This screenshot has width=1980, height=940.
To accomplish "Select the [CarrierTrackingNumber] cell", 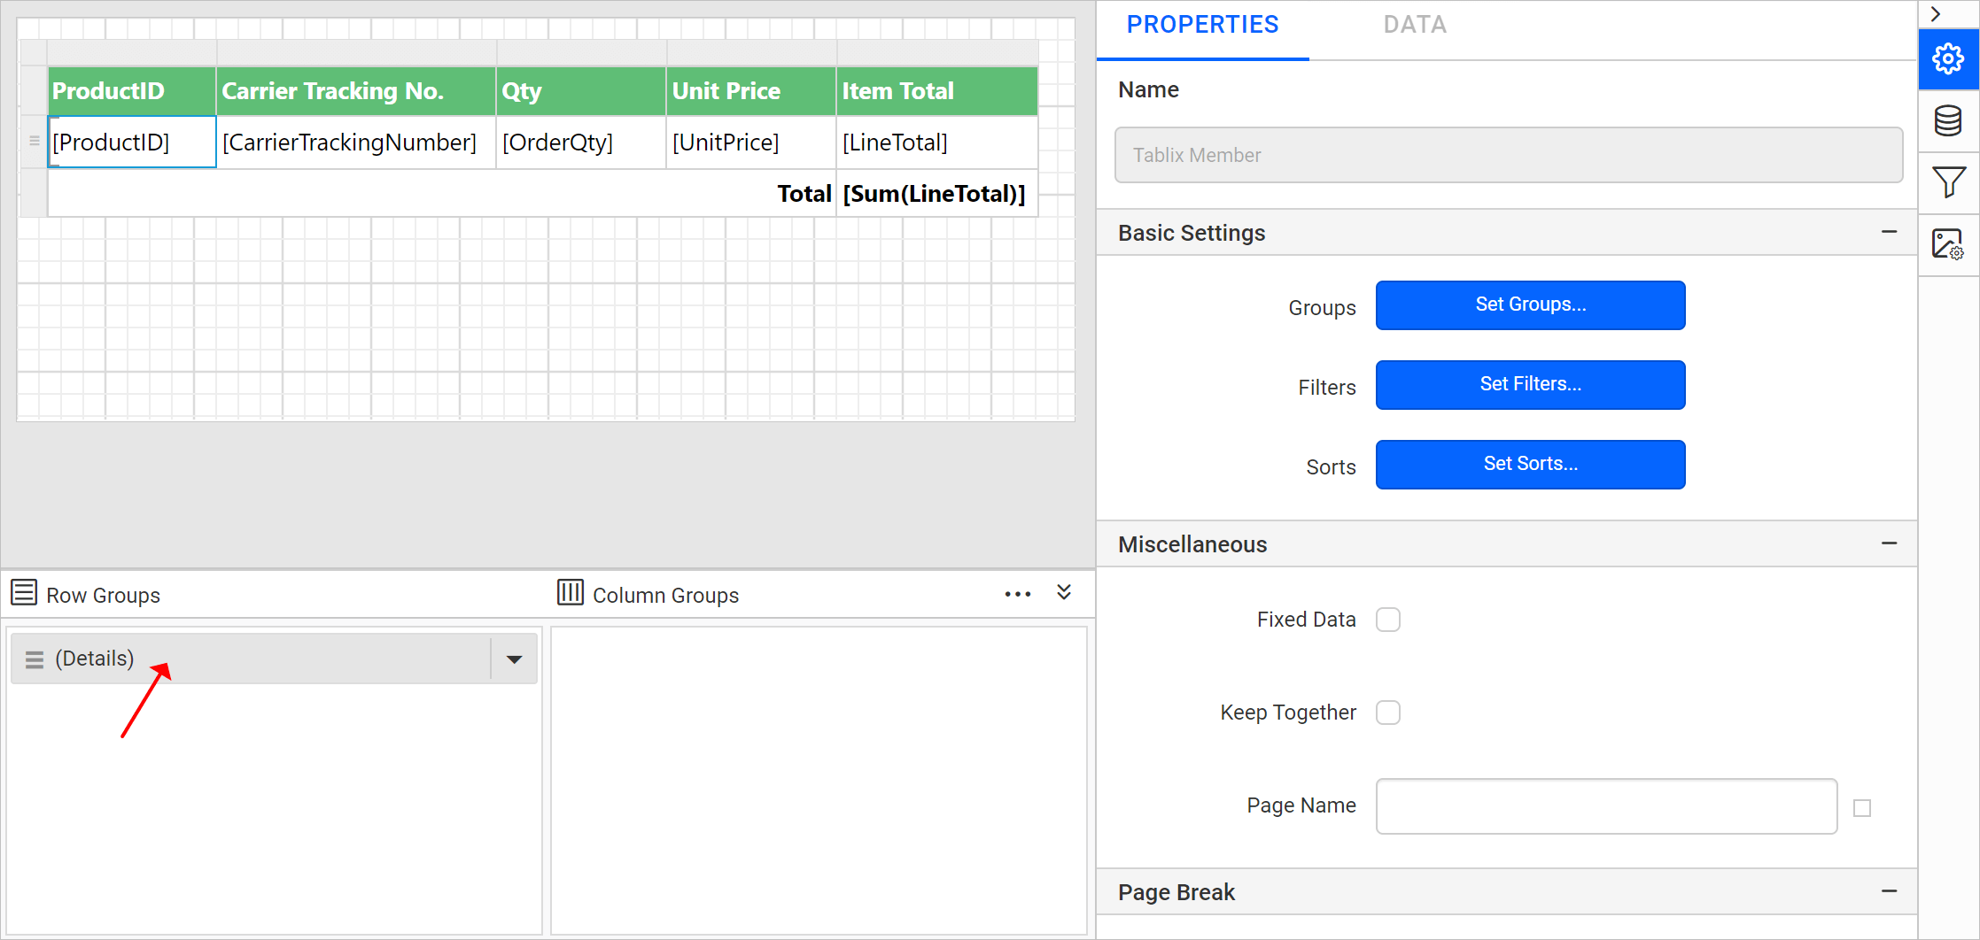I will pyautogui.click(x=356, y=142).
